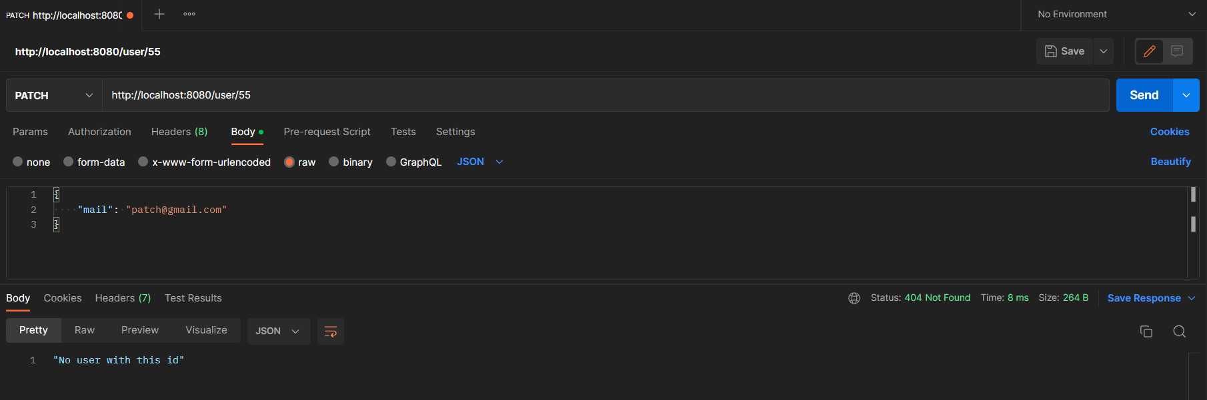This screenshot has width=1207, height=400.
Task: Search the response with magnifier icon
Action: point(1179,331)
